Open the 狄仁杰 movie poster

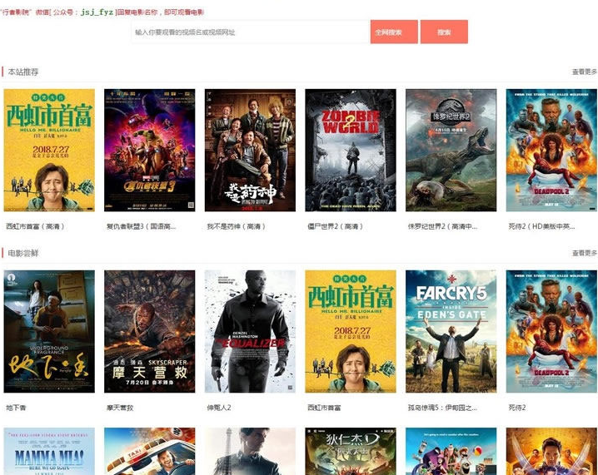351,451
